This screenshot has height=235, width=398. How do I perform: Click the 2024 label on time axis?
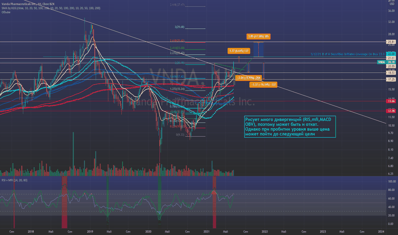(x=381, y=232)
